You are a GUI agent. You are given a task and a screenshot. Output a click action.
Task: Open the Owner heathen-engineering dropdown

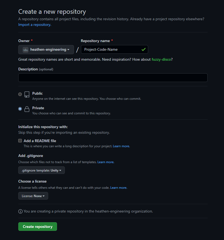(46, 50)
